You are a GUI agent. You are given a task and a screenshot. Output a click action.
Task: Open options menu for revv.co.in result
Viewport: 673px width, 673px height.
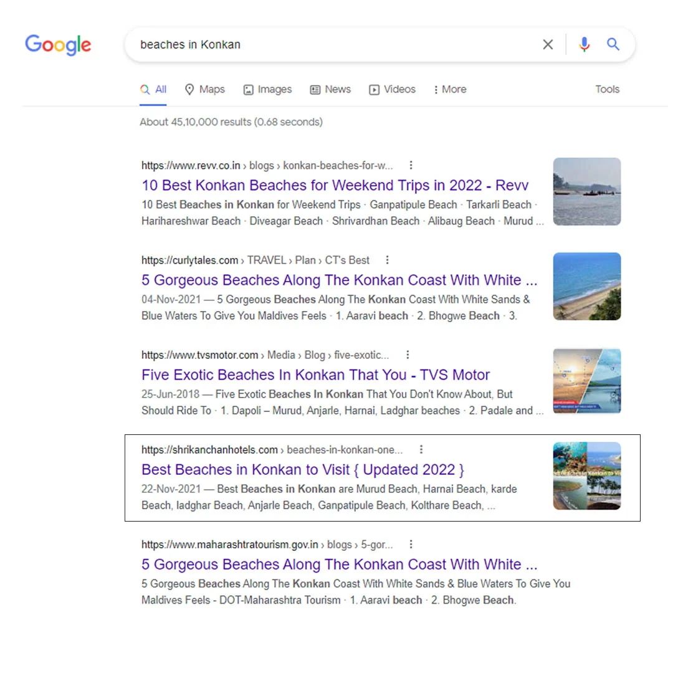point(411,165)
